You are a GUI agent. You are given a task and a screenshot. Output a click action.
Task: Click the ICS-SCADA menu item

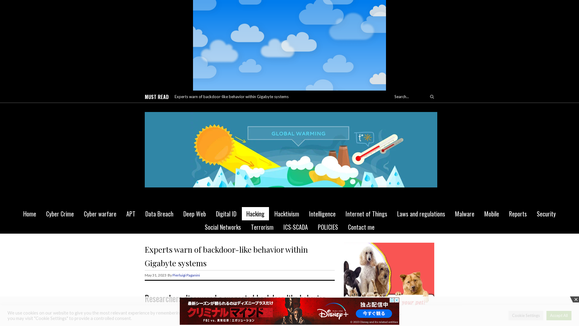296,226
